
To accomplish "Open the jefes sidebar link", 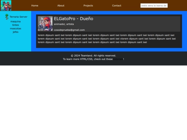I will [x=16, y=32].
